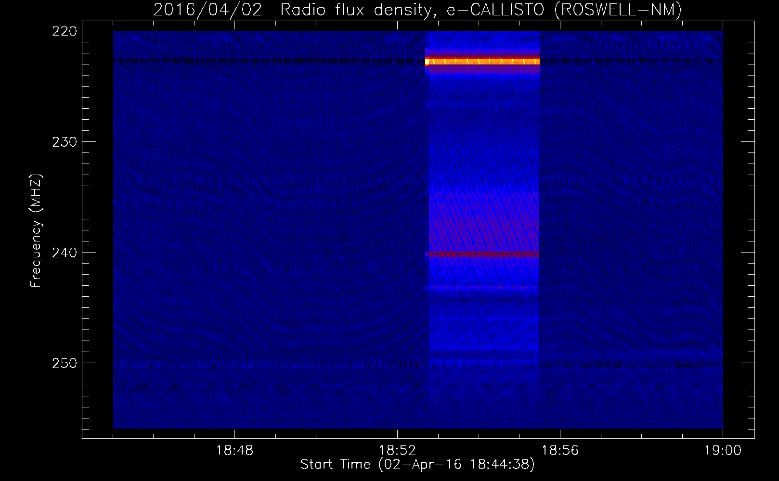This screenshot has width=779, height=481.
Task: Click the '18:48' time tick label
Action: (x=234, y=451)
